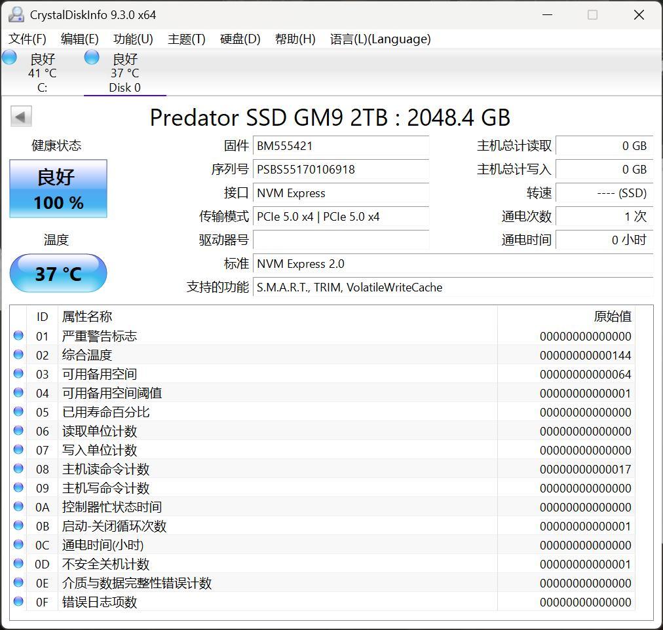Click the interface field NVM Express

[x=341, y=194]
